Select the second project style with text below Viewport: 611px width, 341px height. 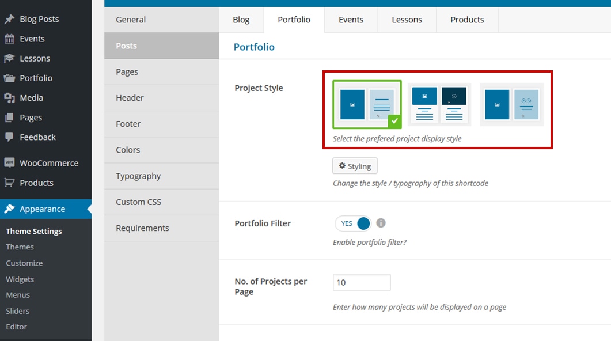coord(439,104)
